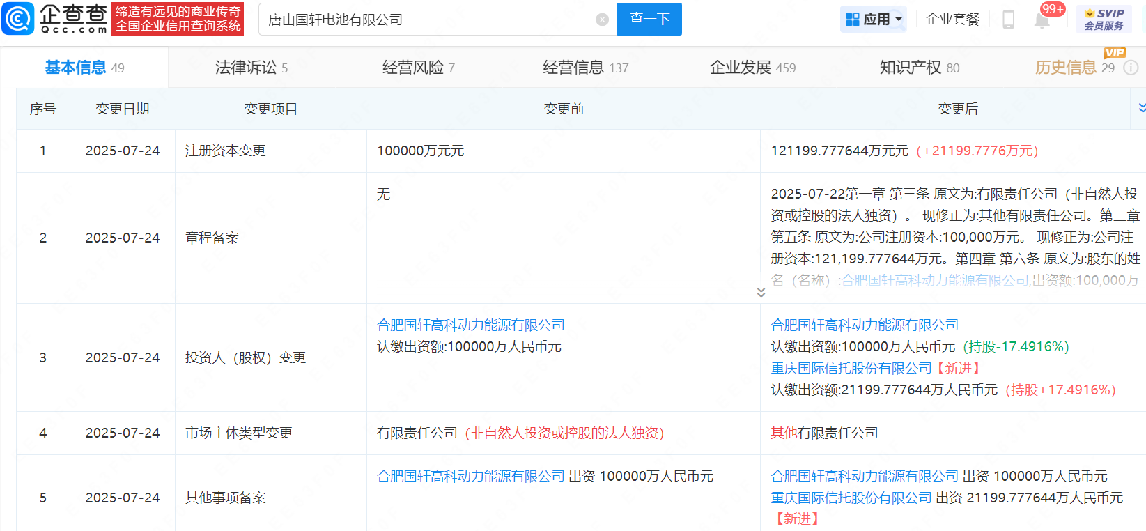Open notifications bell with 99+ badge

(x=1042, y=20)
